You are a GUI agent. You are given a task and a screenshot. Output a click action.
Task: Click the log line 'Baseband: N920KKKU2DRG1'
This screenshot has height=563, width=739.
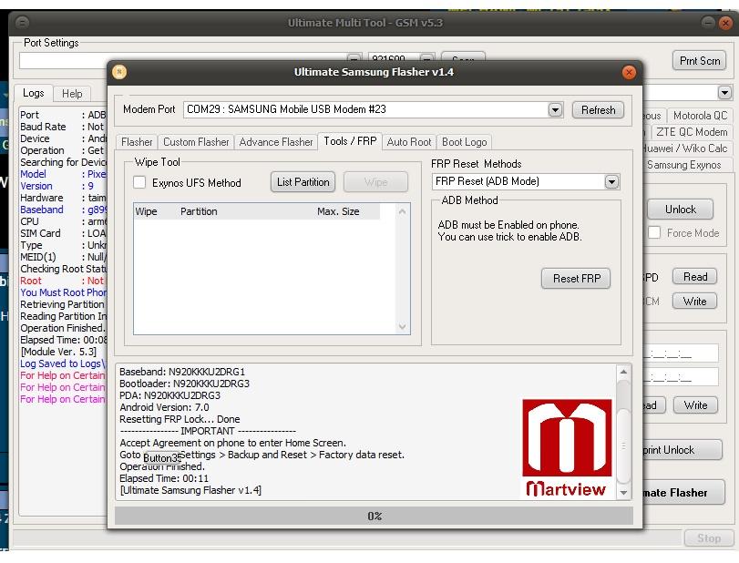tap(182, 372)
